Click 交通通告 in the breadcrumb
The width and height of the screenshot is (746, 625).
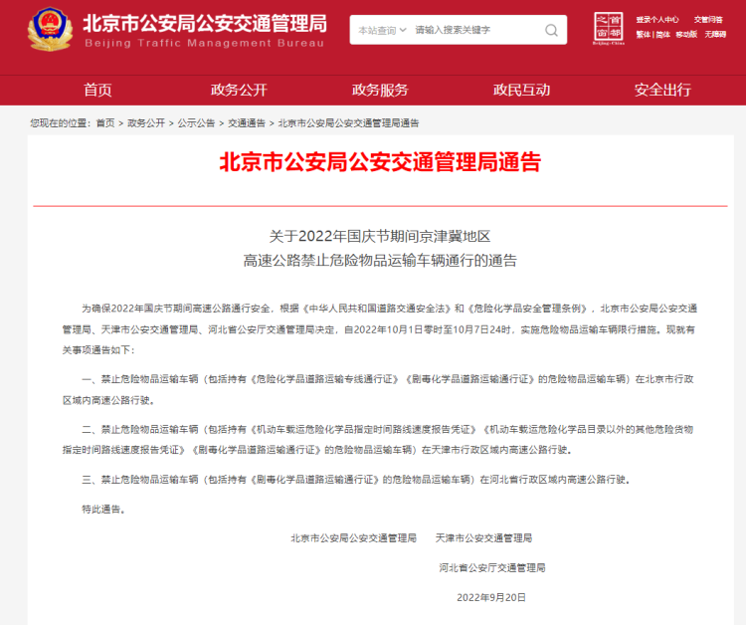click(x=247, y=123)
